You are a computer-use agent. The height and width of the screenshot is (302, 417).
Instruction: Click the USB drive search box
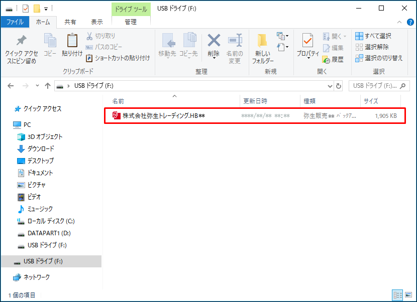coord(379,86)
